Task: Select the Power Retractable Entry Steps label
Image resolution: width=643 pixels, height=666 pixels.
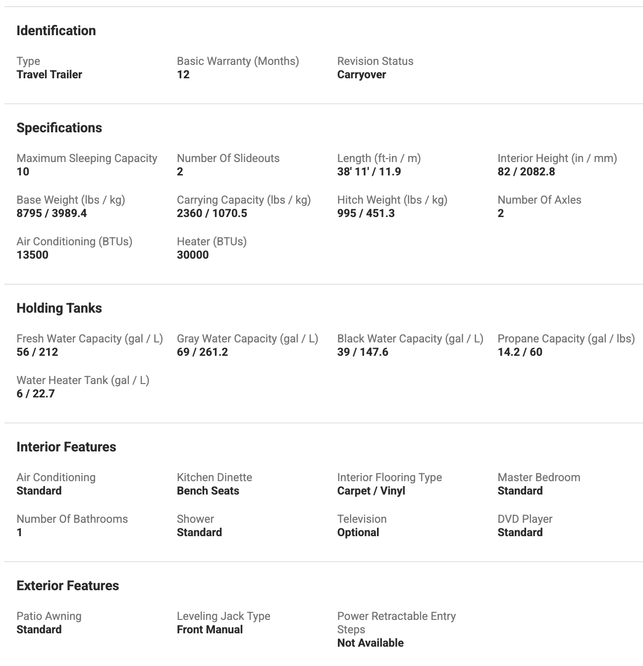Action: (x=396, y=623)
